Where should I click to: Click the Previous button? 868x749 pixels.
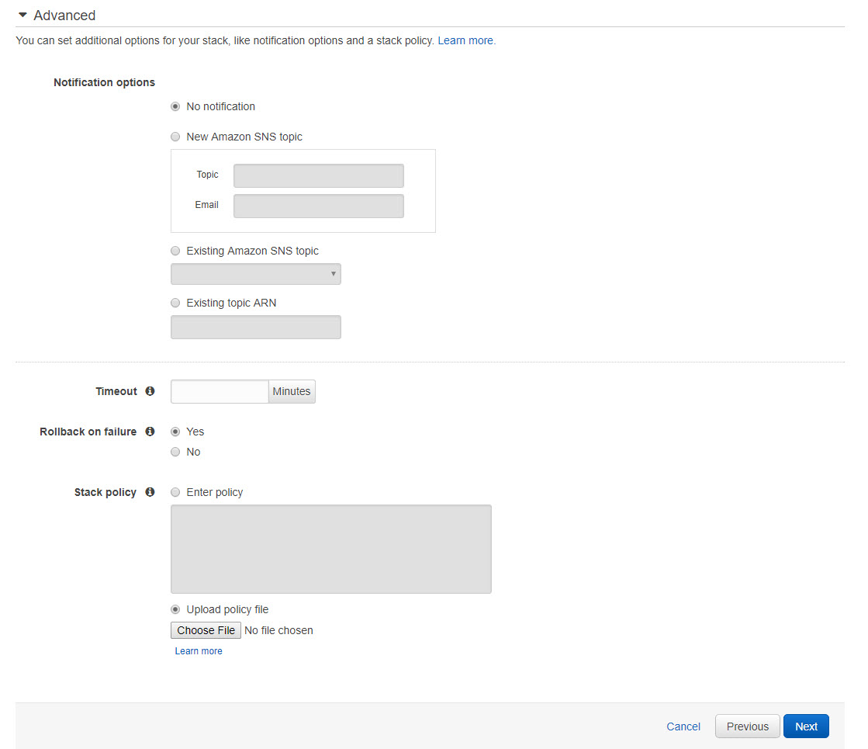[x=747, y=726]
